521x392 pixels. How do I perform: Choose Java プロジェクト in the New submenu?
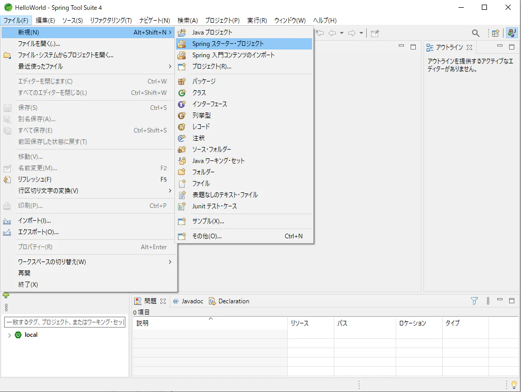pos(244,32)
